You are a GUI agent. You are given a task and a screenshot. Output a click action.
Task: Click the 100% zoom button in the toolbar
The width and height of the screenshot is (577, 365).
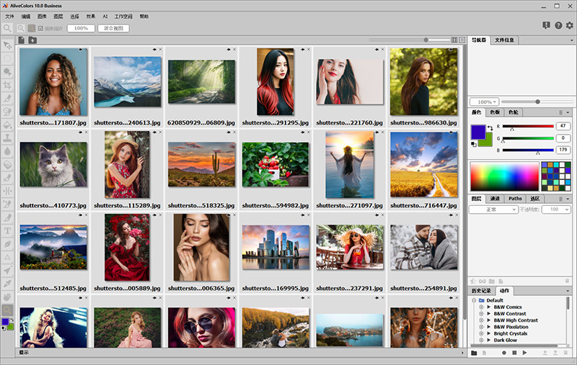coord(81,28)
